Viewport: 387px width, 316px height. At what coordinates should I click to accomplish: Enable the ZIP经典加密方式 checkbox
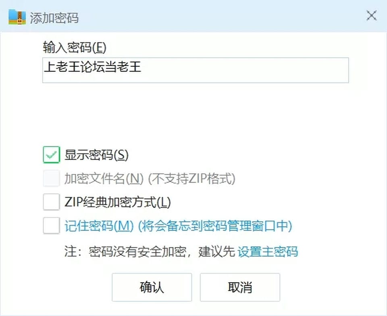51,202
